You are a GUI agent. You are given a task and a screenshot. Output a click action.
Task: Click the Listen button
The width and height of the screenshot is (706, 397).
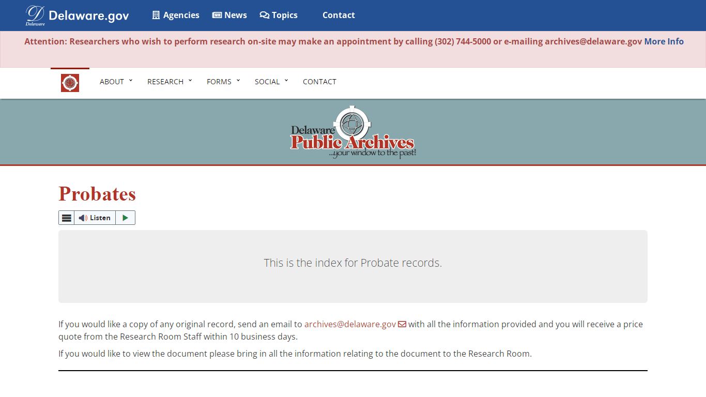[95, 218]
